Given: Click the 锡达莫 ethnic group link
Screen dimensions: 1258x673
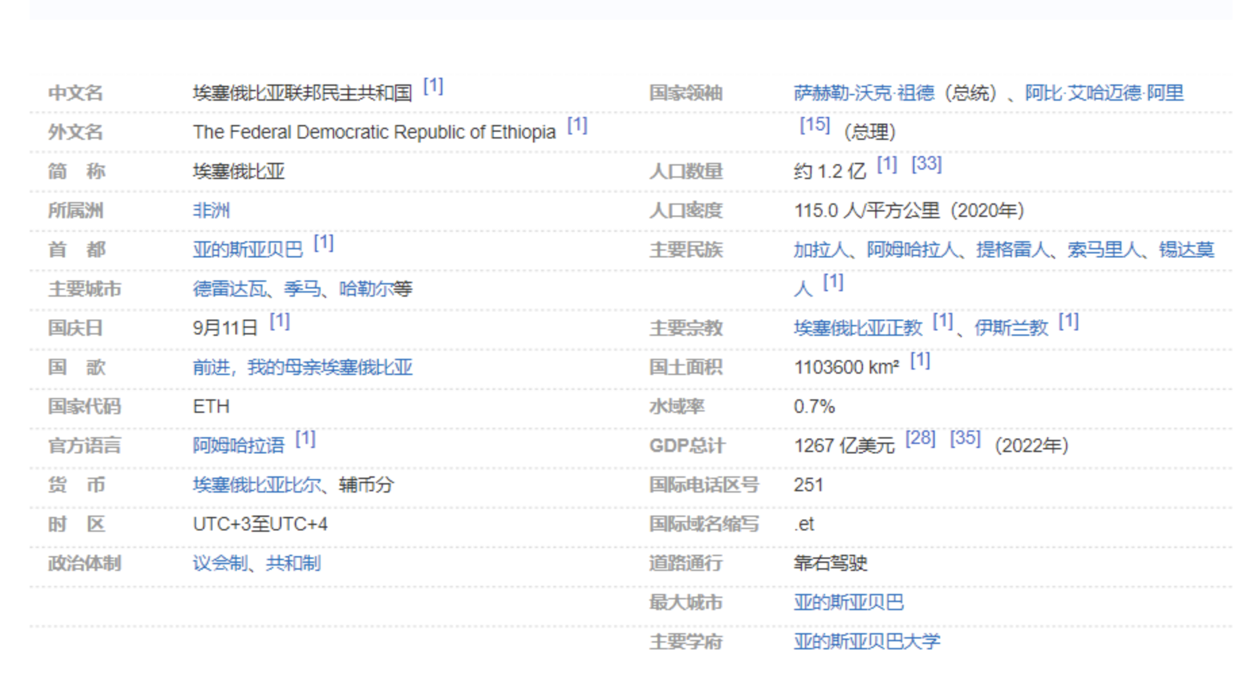Looking at the screenshot, I should (1186, 250).
